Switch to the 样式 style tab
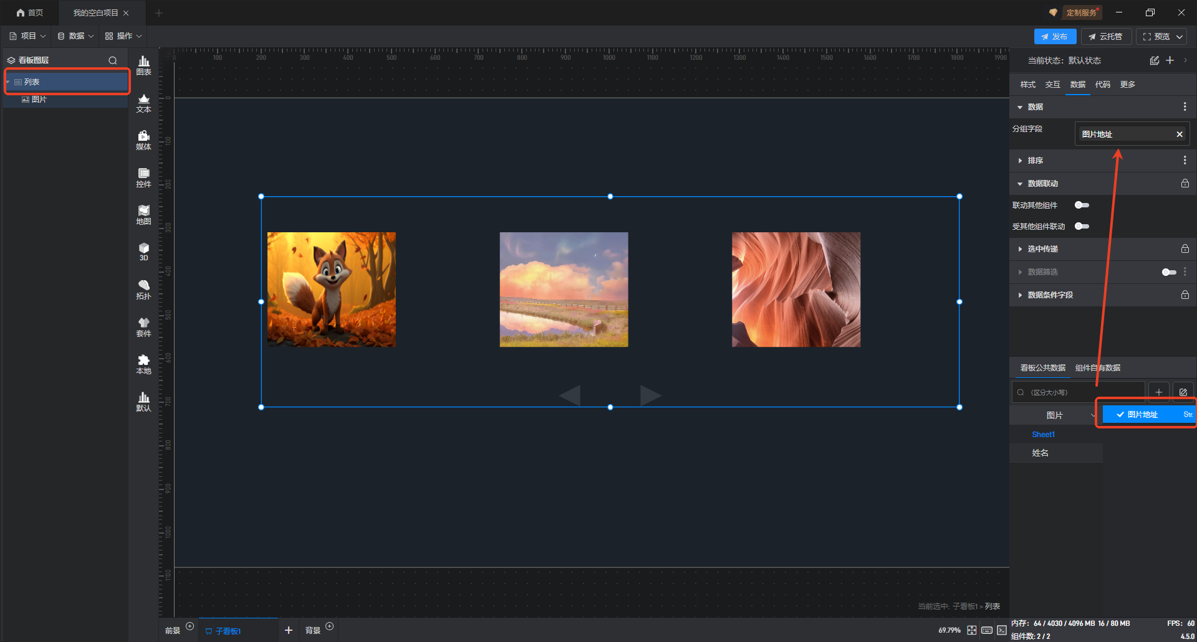1197x642 pixels. point(1027,85)
